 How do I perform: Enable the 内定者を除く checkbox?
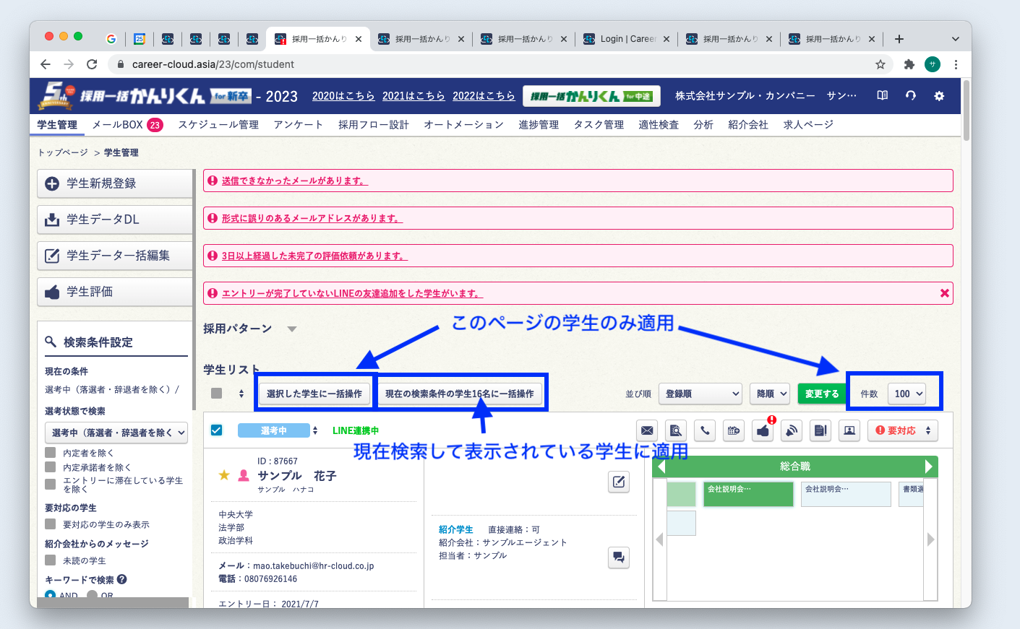[51, 453]
